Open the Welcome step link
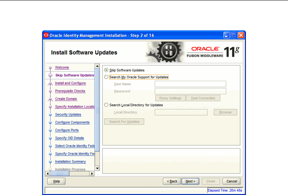The image size is (288, 195). click(62, 67)
